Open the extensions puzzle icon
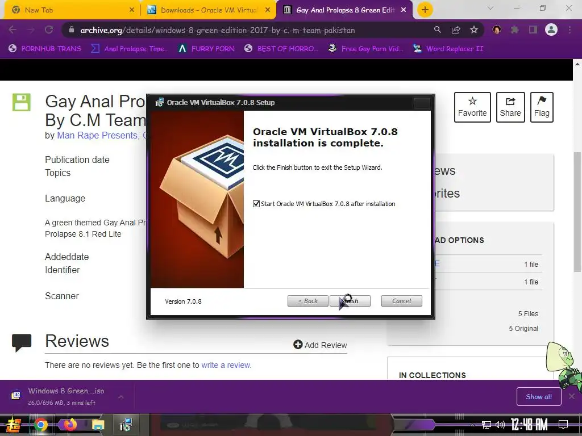Image resolution: width=582 pixels, height=436 pixels. [515, 30]
